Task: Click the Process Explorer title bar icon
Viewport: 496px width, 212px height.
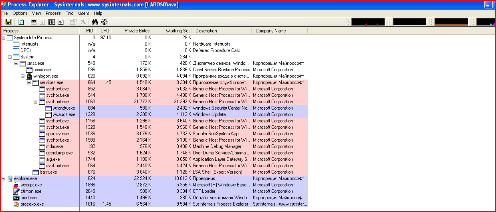Action: pyautogui.click(x=4, y=4)
